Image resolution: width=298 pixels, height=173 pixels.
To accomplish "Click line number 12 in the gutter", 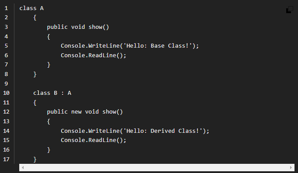I will [x=6, y=111].
